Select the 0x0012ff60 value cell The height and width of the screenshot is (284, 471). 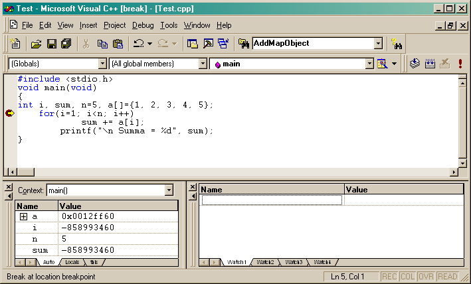(x=118, y=216)
